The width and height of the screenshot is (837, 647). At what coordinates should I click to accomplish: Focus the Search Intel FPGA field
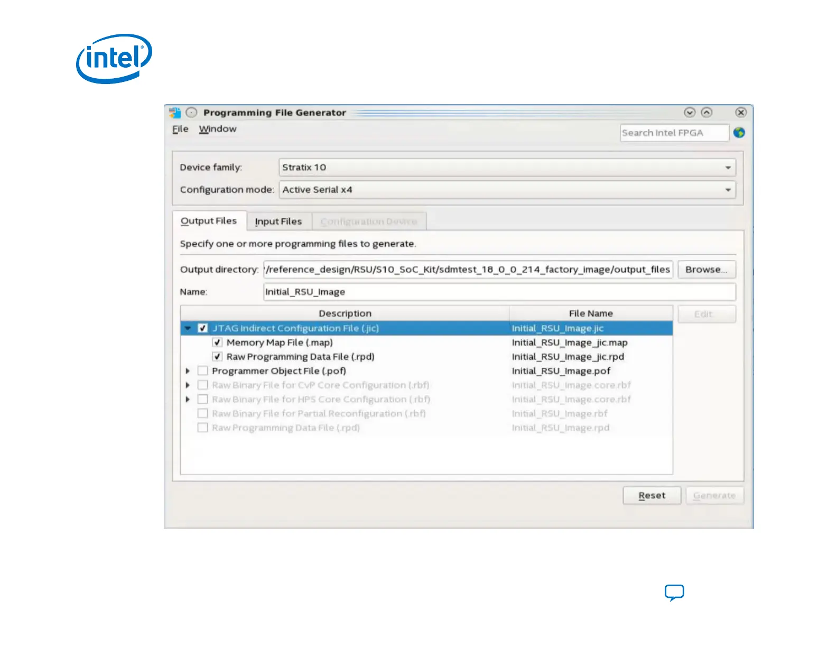[674, 133]
